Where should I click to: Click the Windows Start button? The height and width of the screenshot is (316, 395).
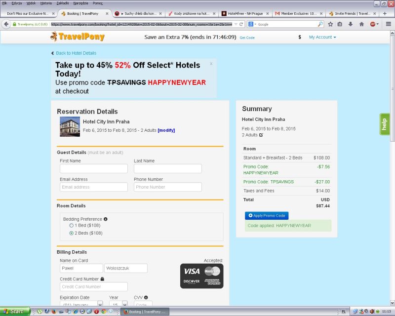tap(15, 312)
